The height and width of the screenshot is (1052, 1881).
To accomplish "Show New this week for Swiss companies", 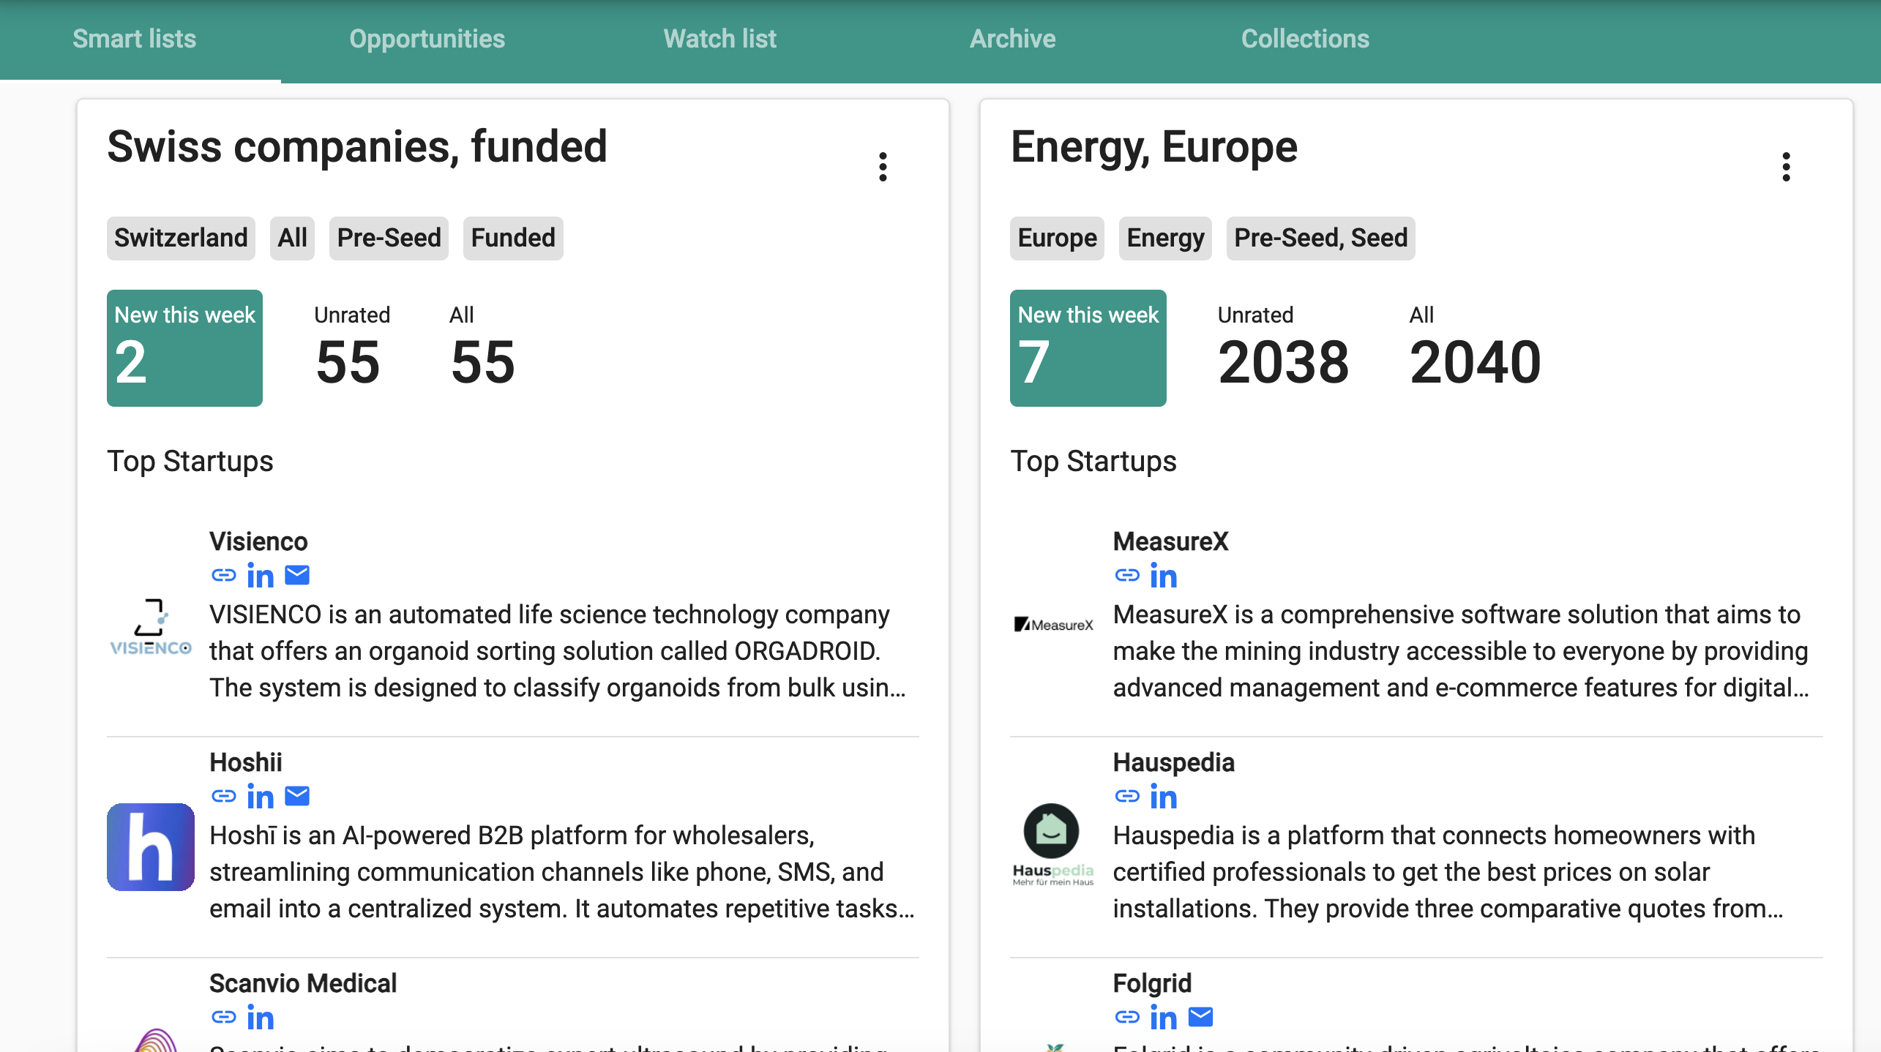I will (184, 348).
